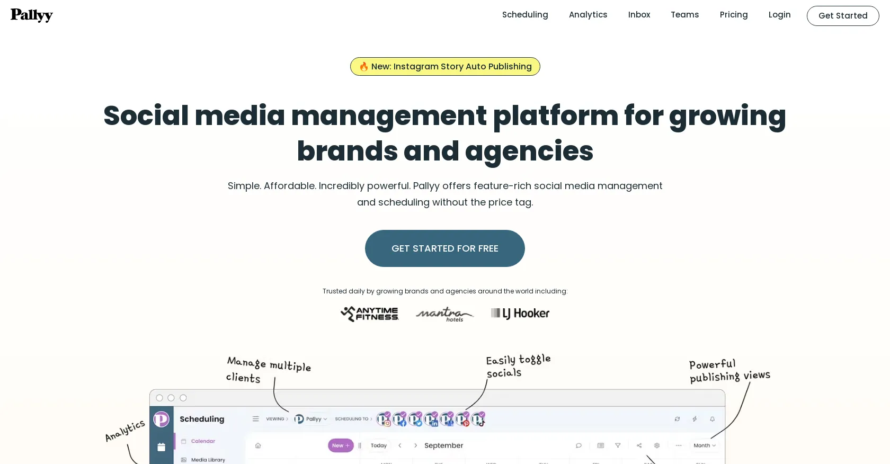890x464 pixels.
Task: Click the purple New + button
Action: 341,445
